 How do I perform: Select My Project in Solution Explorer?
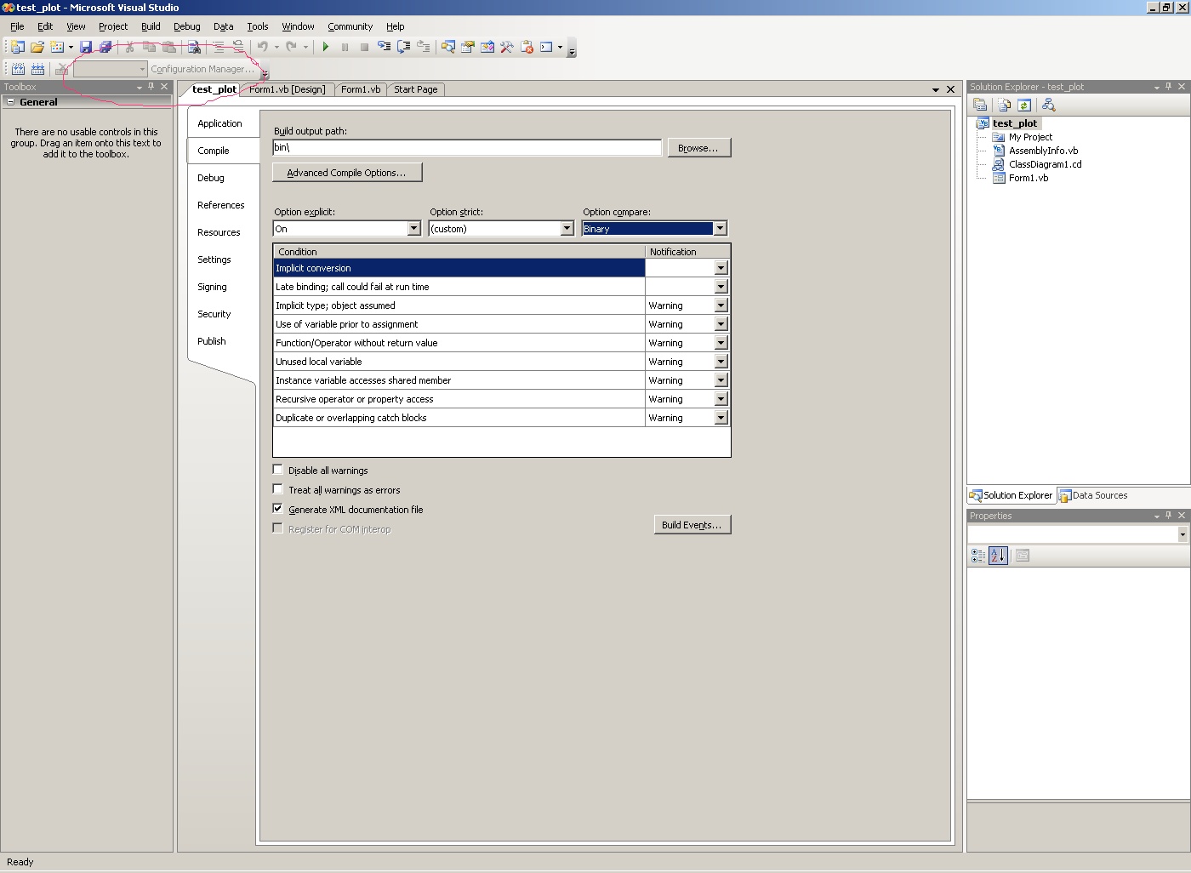point(1030,137)
